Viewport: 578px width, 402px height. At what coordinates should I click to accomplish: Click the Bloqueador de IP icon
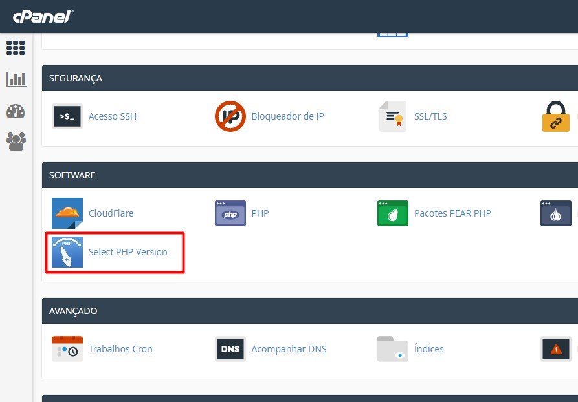[230, 116]
